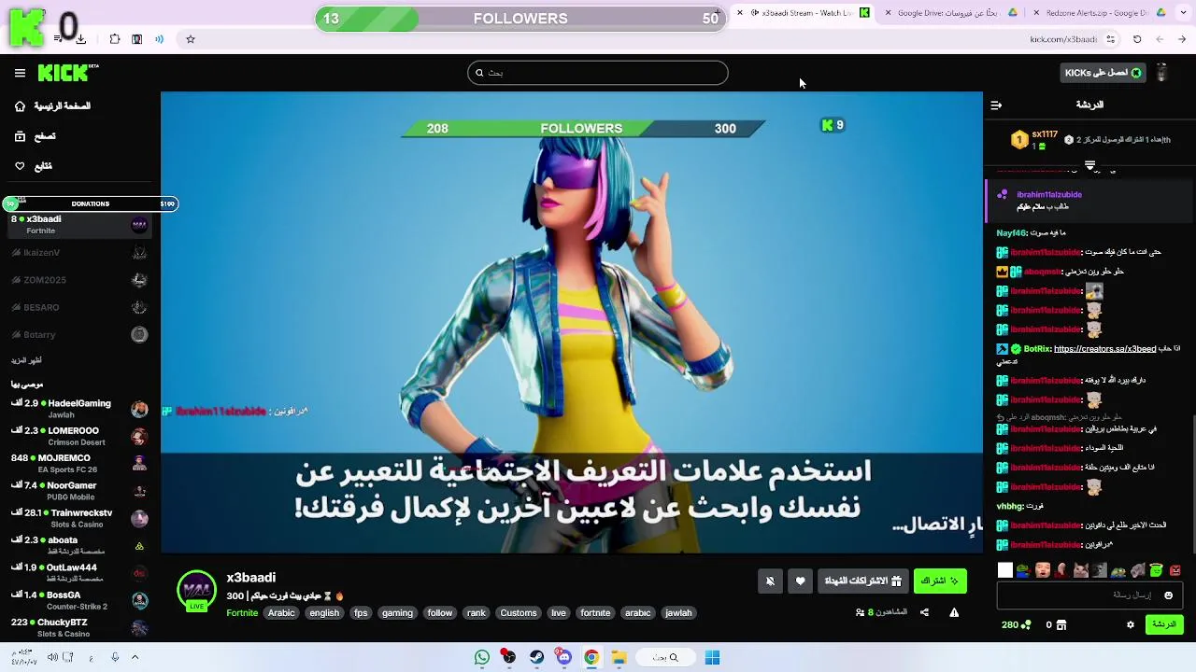Insert the white cat emote
The width and height of the screenshot is (1196, 672).
pos(1080,570)
